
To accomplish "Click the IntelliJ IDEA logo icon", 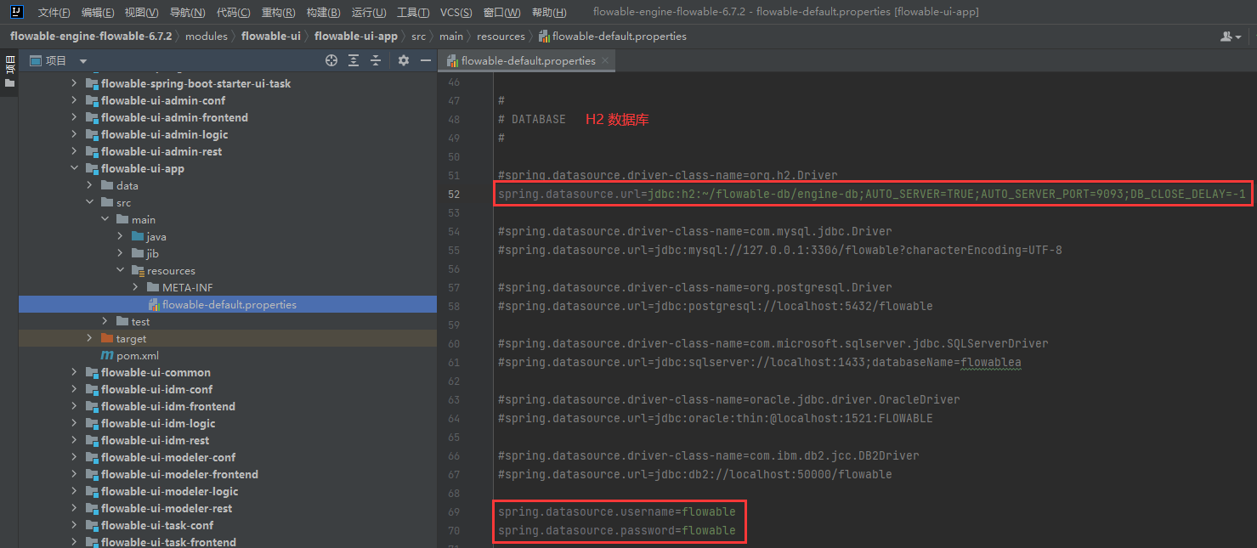I will 16,12.
